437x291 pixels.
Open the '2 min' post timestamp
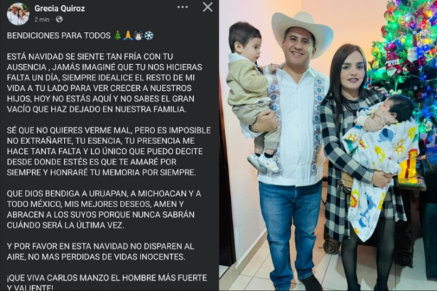42,20
